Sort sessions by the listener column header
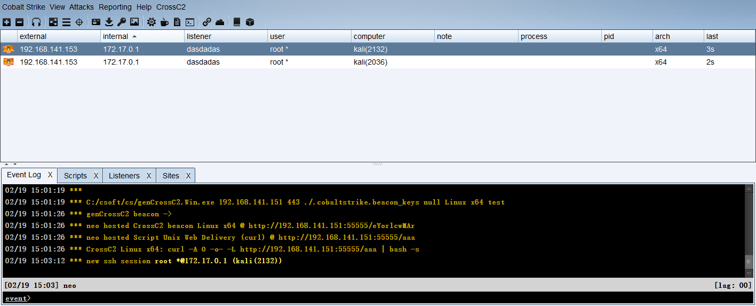This screenshot has height=306, width=756. (x=226, y=36)
